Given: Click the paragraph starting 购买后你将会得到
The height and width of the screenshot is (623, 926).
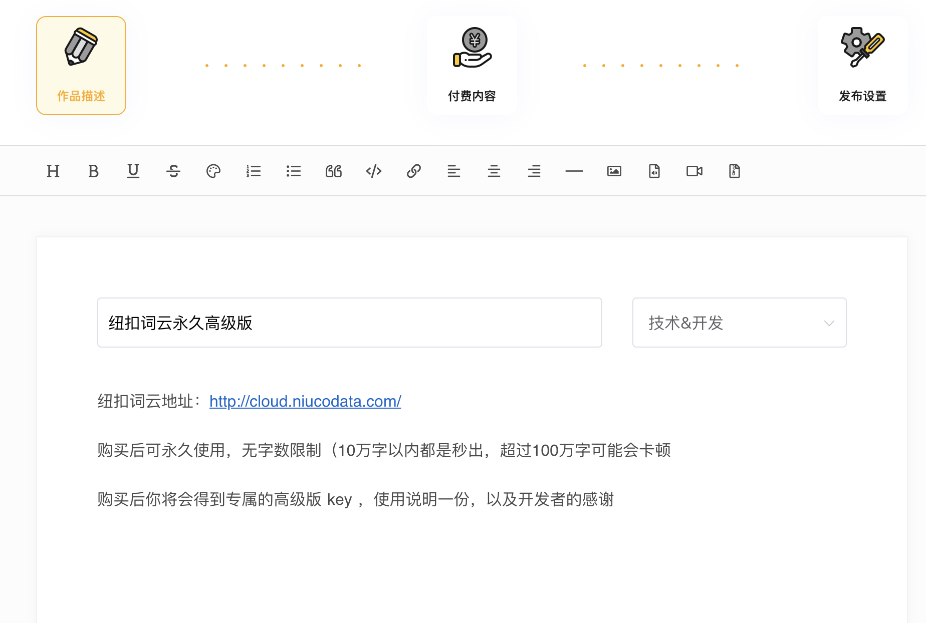Looking at the screenshot, I should (x=356, y=499).
